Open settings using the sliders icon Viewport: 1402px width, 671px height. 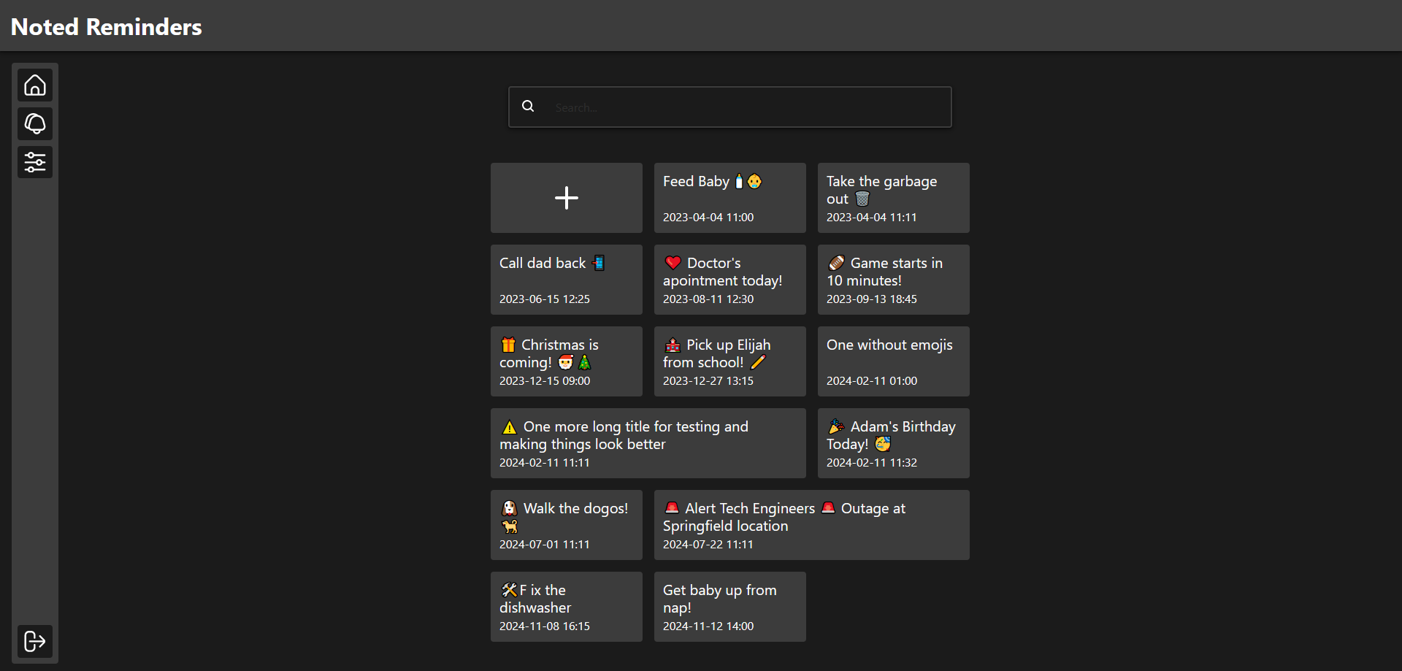35,162
